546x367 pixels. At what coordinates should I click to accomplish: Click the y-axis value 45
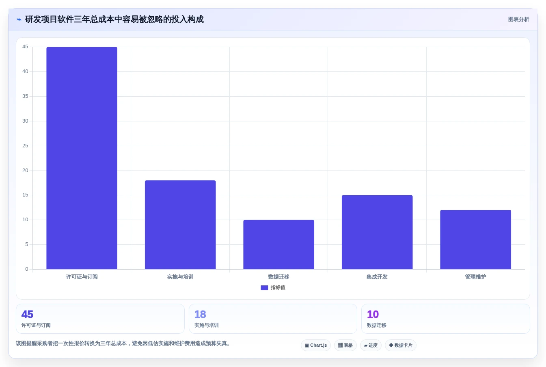click(x=25, y=47)
